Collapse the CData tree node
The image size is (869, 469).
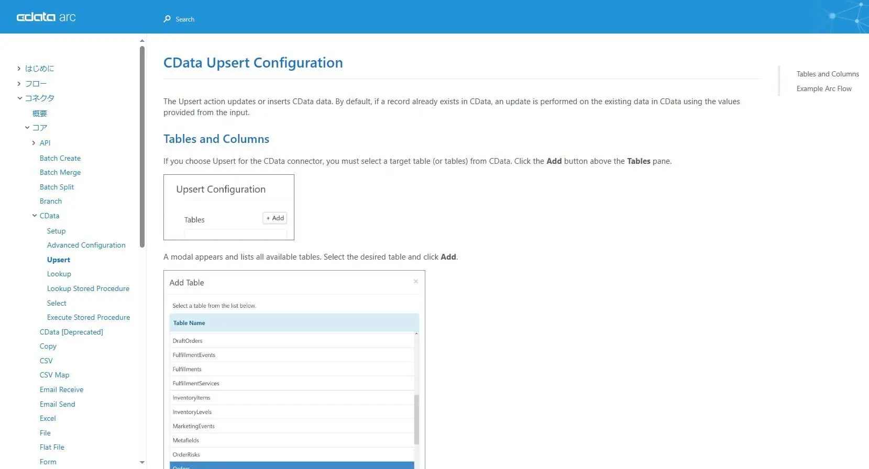point(35,216)
